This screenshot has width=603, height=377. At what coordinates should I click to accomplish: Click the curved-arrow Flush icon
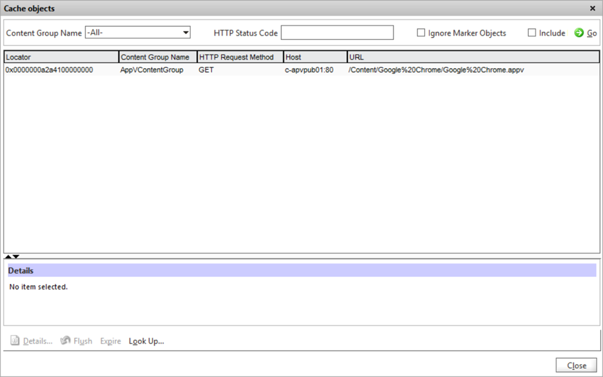click(67, 341)
